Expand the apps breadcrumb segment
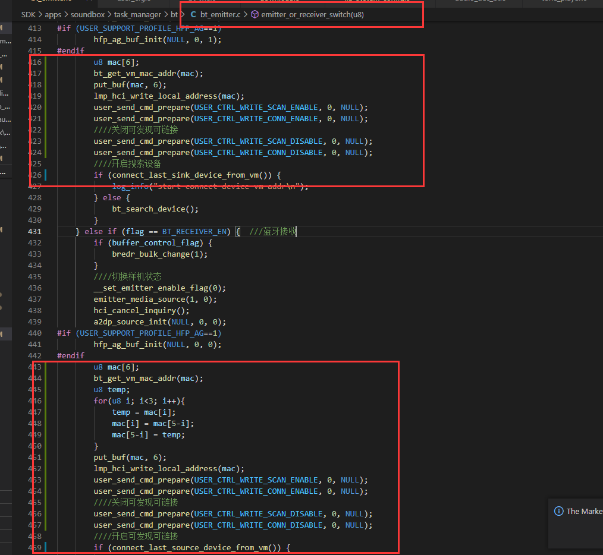Viewport: 603px width, 555px height. click(53, 15)
